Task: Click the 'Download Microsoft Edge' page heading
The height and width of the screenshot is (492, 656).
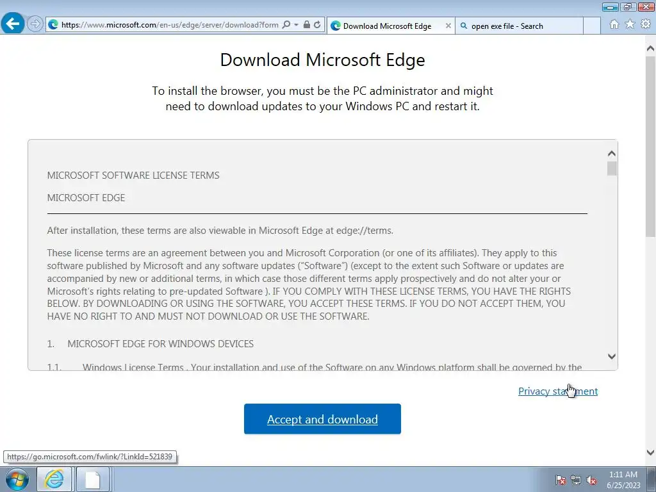Action: click(323, 60)
